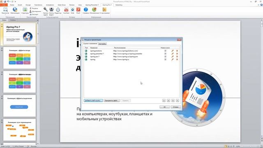Edit the ispringsolutions link with its pencil icon
This screenshot has height=148, width=263.
coord(172,51)
